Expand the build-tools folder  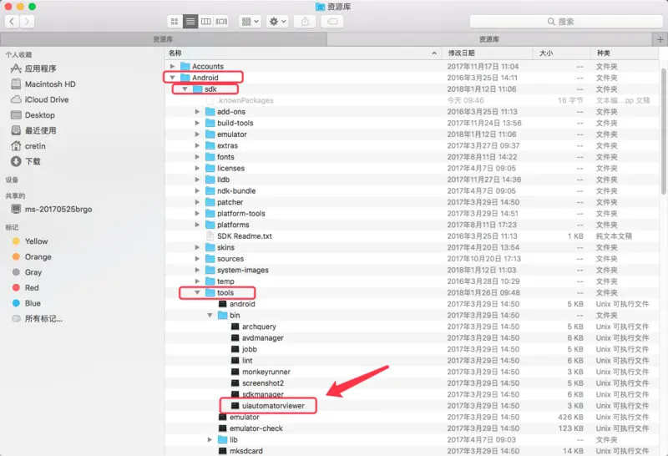[197, 123]
